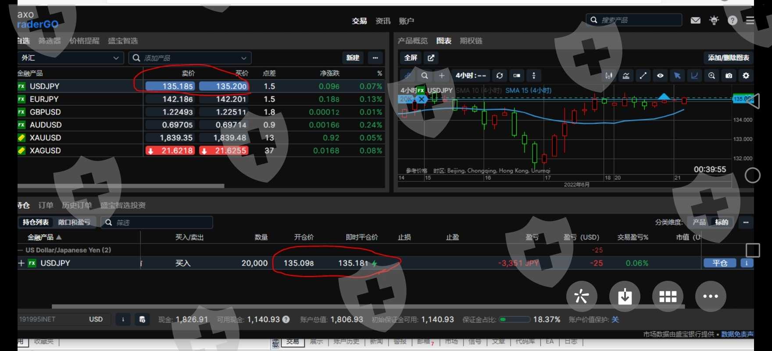Toggle chart object visibility eye icon
This screenshot has height=351, width=772.
click(660, 75)
